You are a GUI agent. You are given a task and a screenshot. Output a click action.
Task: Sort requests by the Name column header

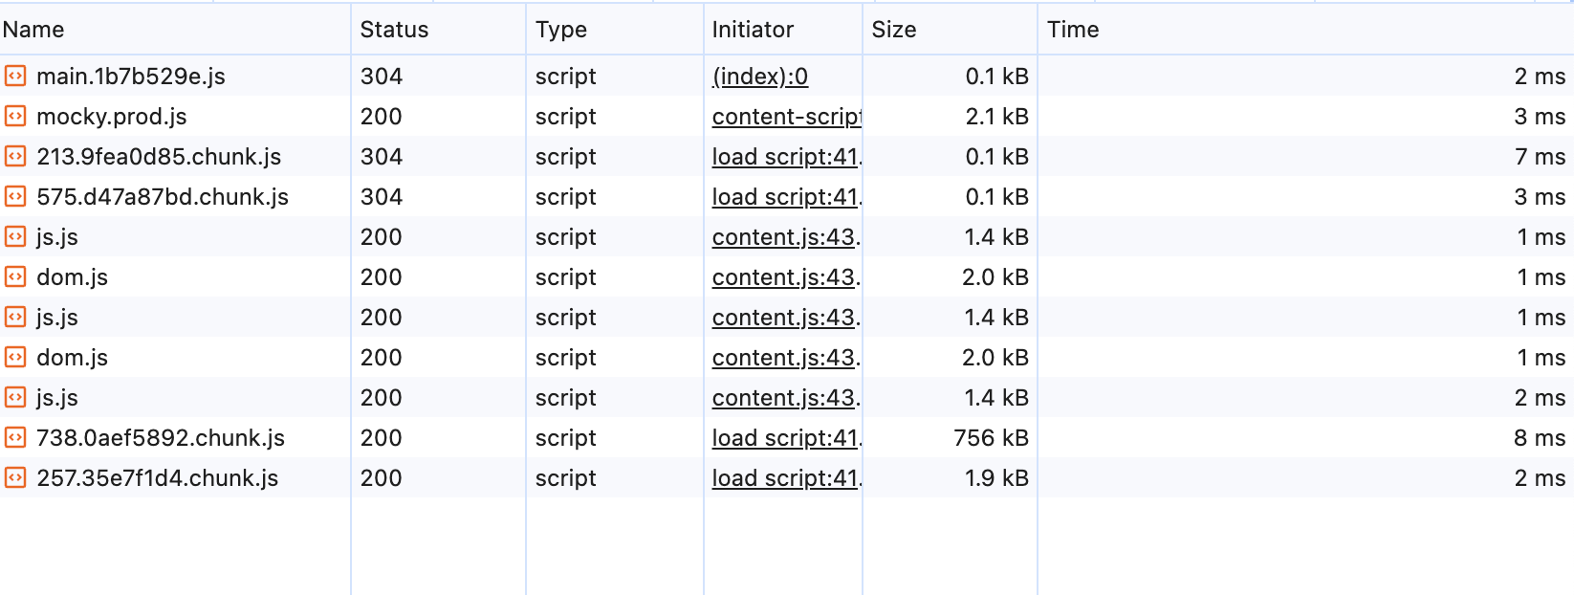33,30
